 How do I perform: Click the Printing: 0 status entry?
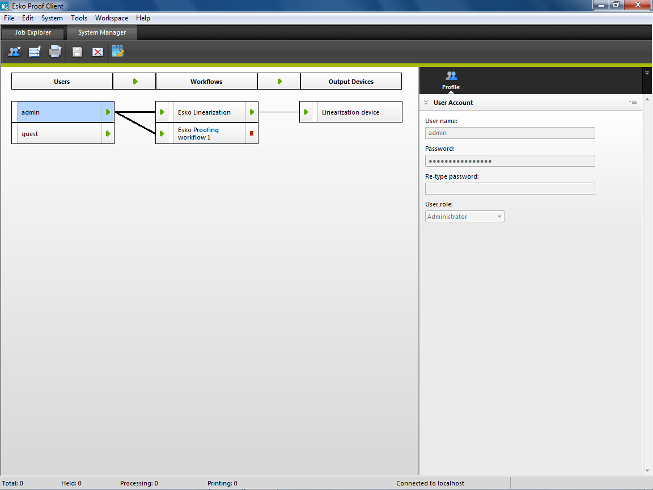222,483
